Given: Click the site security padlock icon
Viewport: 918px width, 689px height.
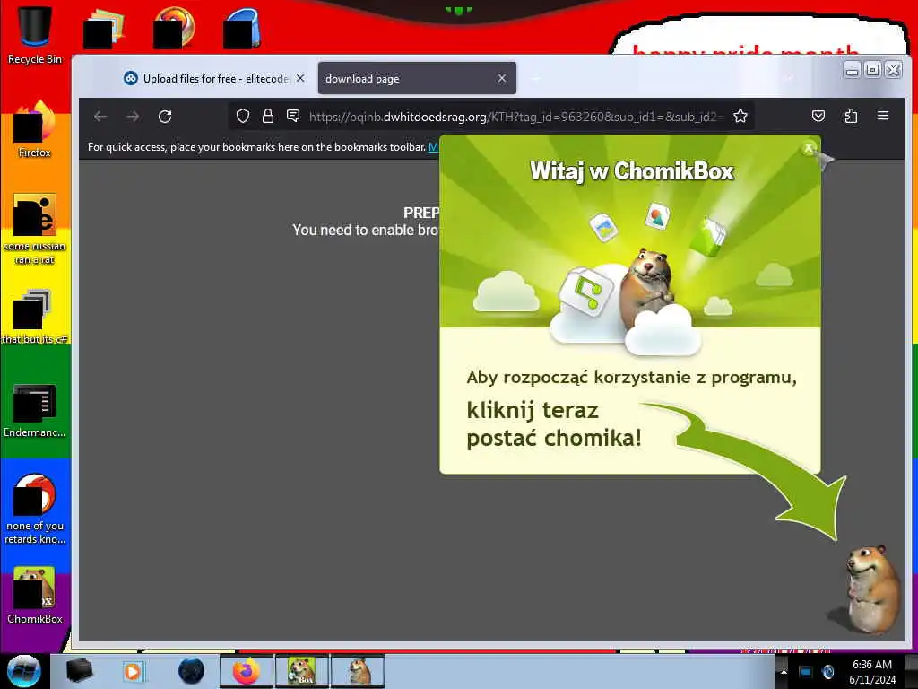Looking at the screenshot, I should click(x=268, y=116).
